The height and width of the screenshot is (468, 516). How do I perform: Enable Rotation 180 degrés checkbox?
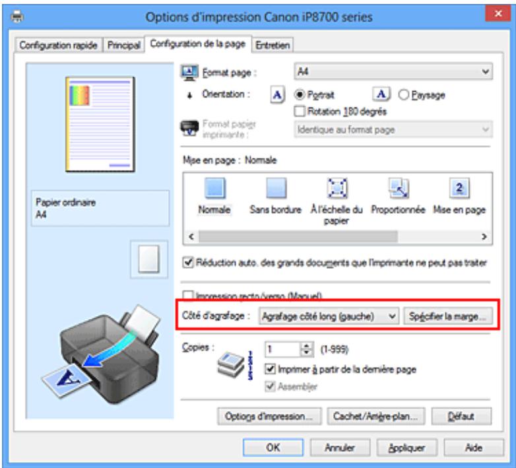(x=300, y=112)
